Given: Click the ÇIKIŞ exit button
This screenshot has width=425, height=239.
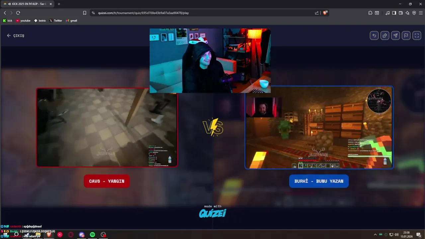Looking at the screenshot, I should tap(16, 36).
